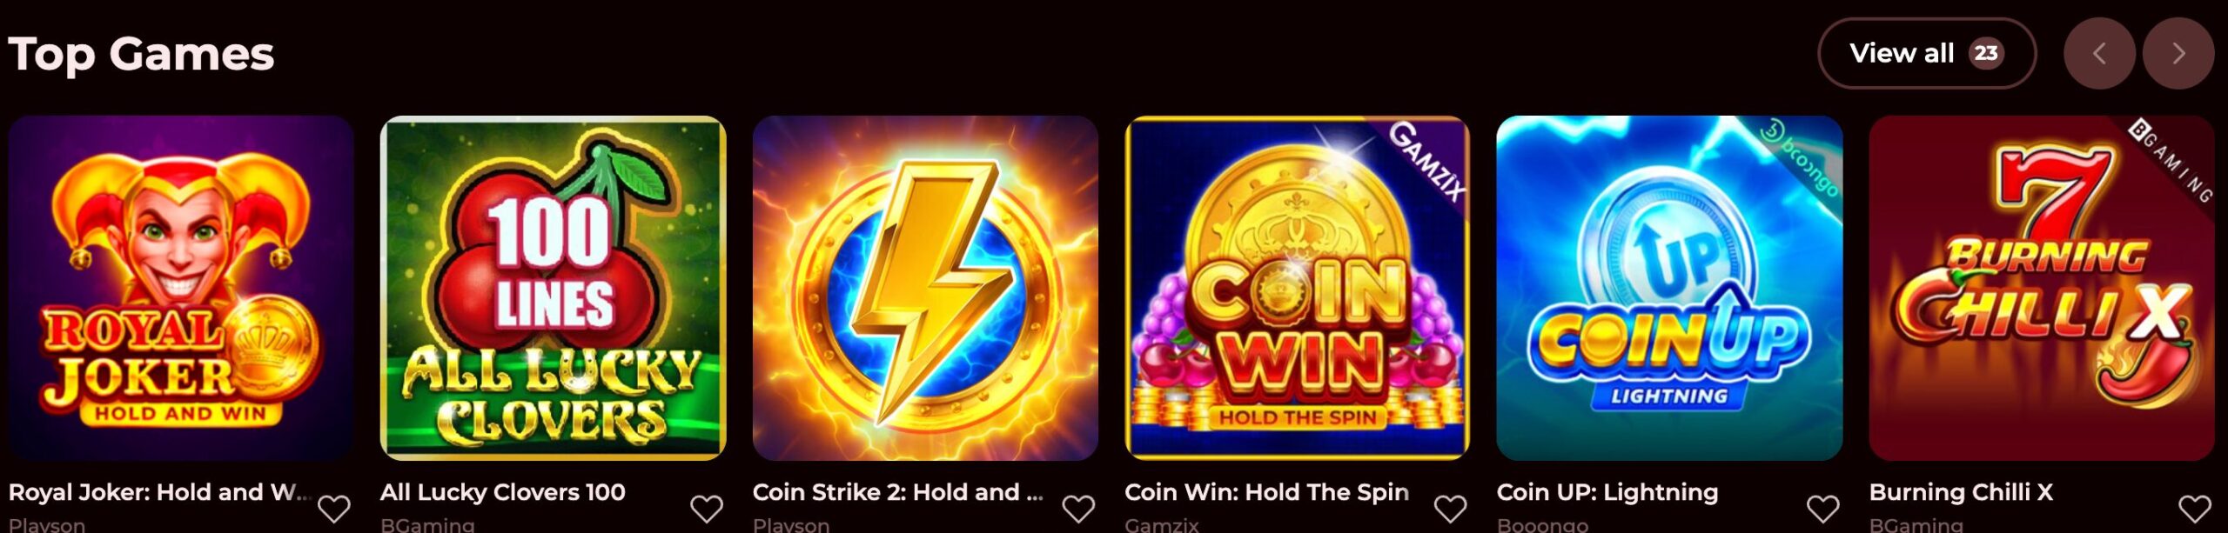This screenshot has width=2228, height=533.
Task: Open Royal Joker Hold and Win thumbnail
Action: 181,288
